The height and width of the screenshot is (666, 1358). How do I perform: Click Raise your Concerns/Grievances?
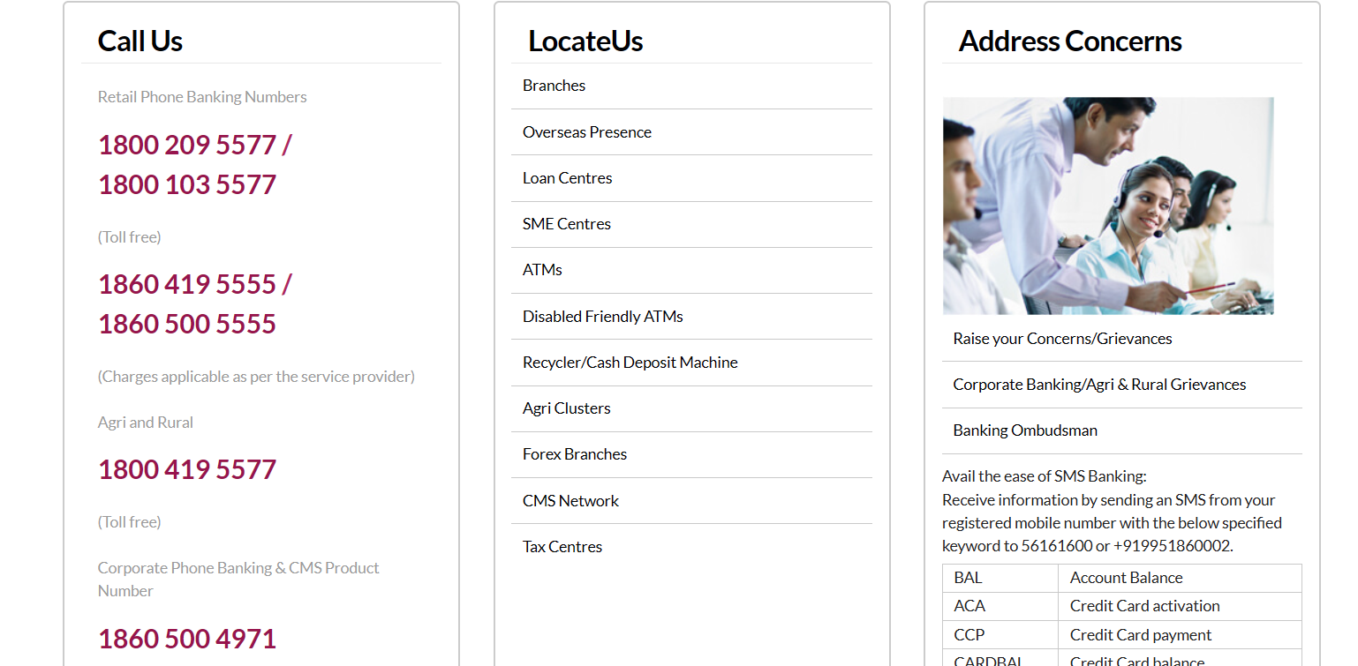tap(1062, 339)
